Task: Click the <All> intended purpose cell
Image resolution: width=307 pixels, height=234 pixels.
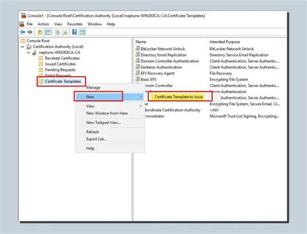Action: (x=214, y=110)
